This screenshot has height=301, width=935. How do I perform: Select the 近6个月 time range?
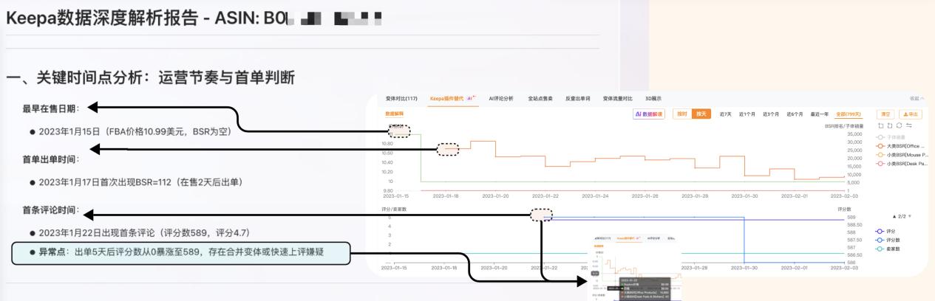click(795, 114)
